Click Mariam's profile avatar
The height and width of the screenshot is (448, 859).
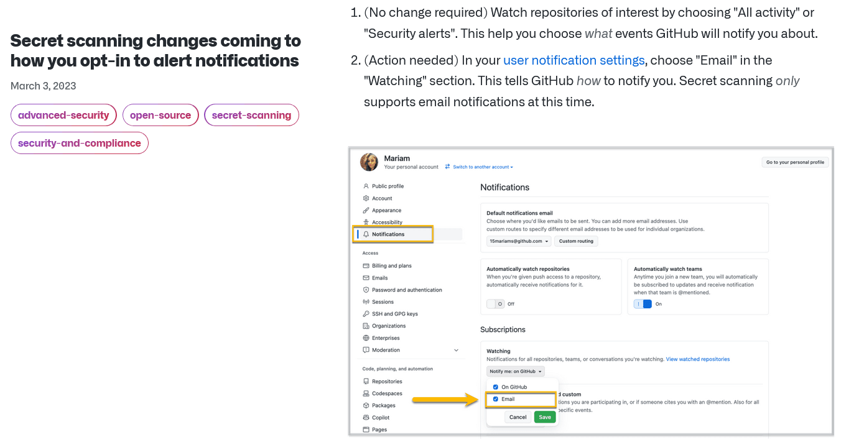(x=369, y=162)
